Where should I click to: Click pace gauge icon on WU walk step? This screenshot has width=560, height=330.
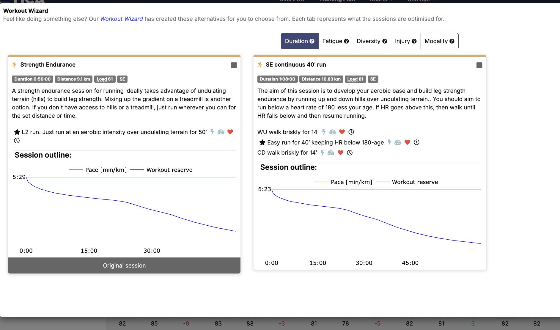click(333, 132)
